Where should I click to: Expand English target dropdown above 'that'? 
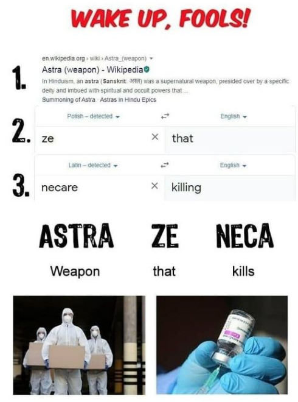point(233,116)
